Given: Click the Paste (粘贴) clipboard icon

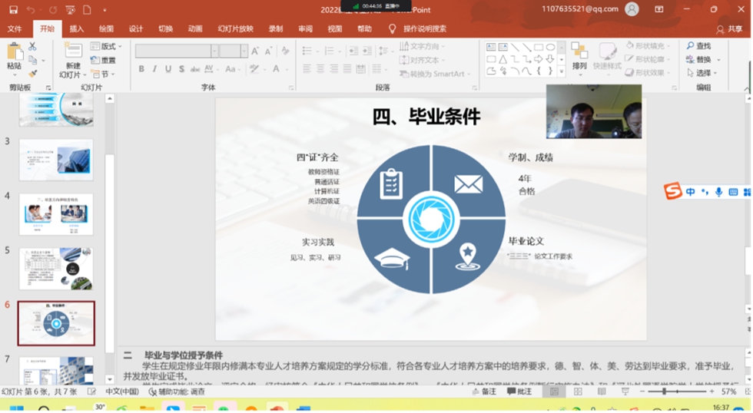Looking at the screenshot, I should coord(14,52).
